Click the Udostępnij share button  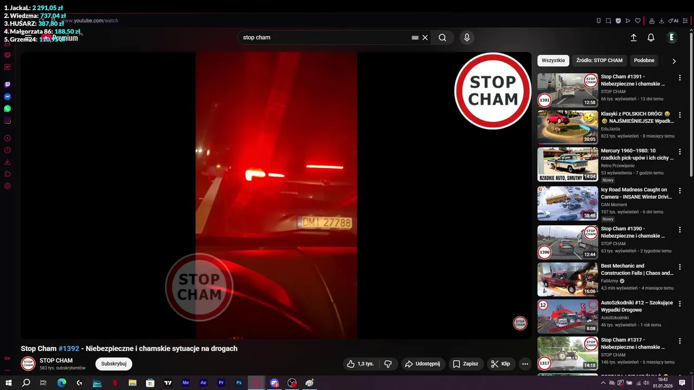(422, 364)
